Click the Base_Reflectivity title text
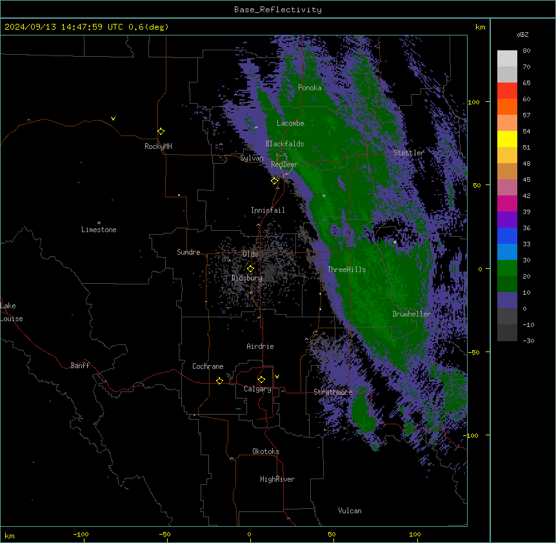Screen dimensions: 556x543 278,10
